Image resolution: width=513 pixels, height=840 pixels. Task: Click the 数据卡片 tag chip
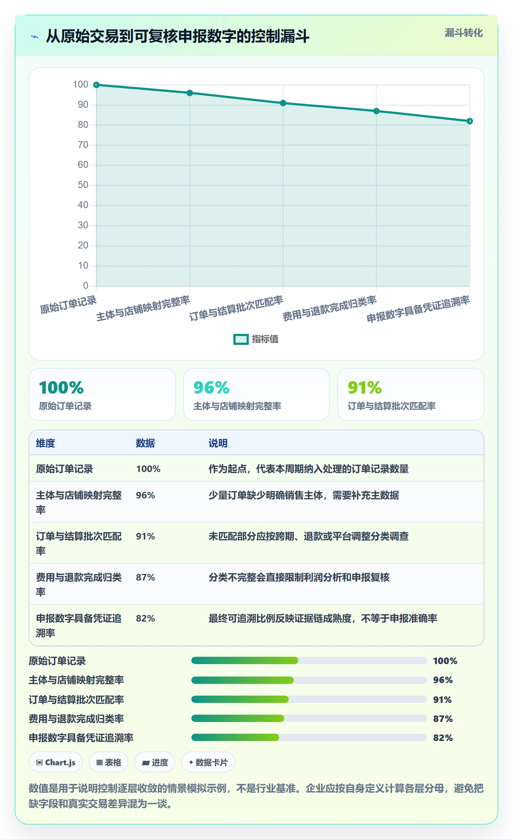point(208,763)
